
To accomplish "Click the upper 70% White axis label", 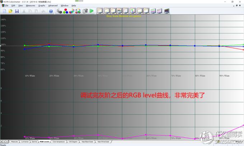I will (x=176, y=76).
